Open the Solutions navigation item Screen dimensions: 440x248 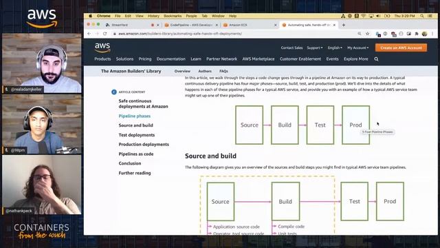pyautogui.click(x=124, y=59)
